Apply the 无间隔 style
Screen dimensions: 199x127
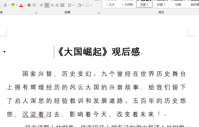(x=127, y=4)
